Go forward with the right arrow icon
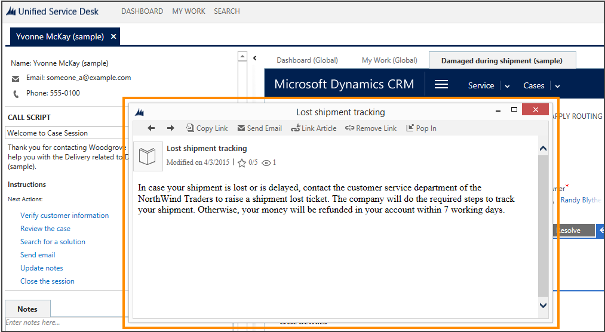The image size is (605, 332). [x=171, y=128]
